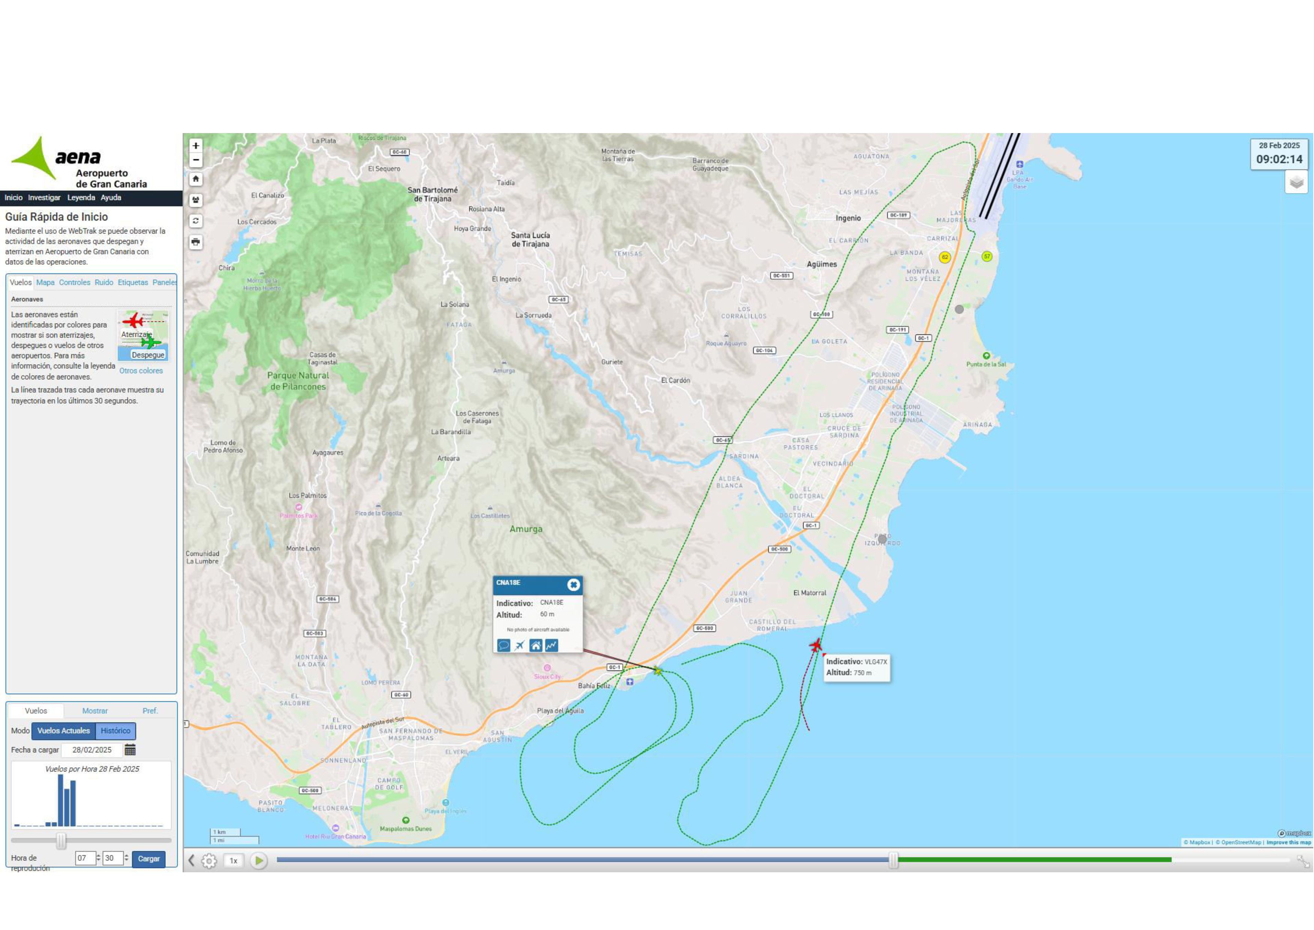The height and width of the screenshot is (930, 1314).
Task: Open the Ruido tab
Action: click(x=104, y=282)
